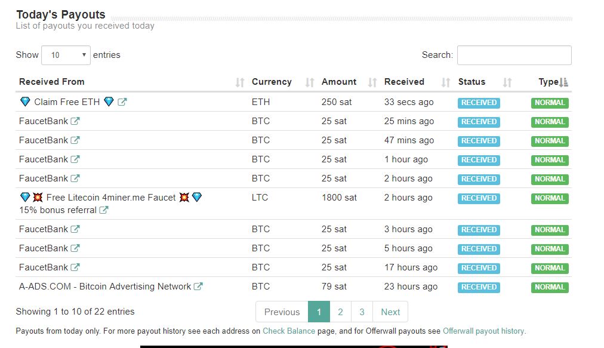Click Showing 1 to 10 of 22 entries
The height and width of the screenshot is (348, 604).
(75, 312)
